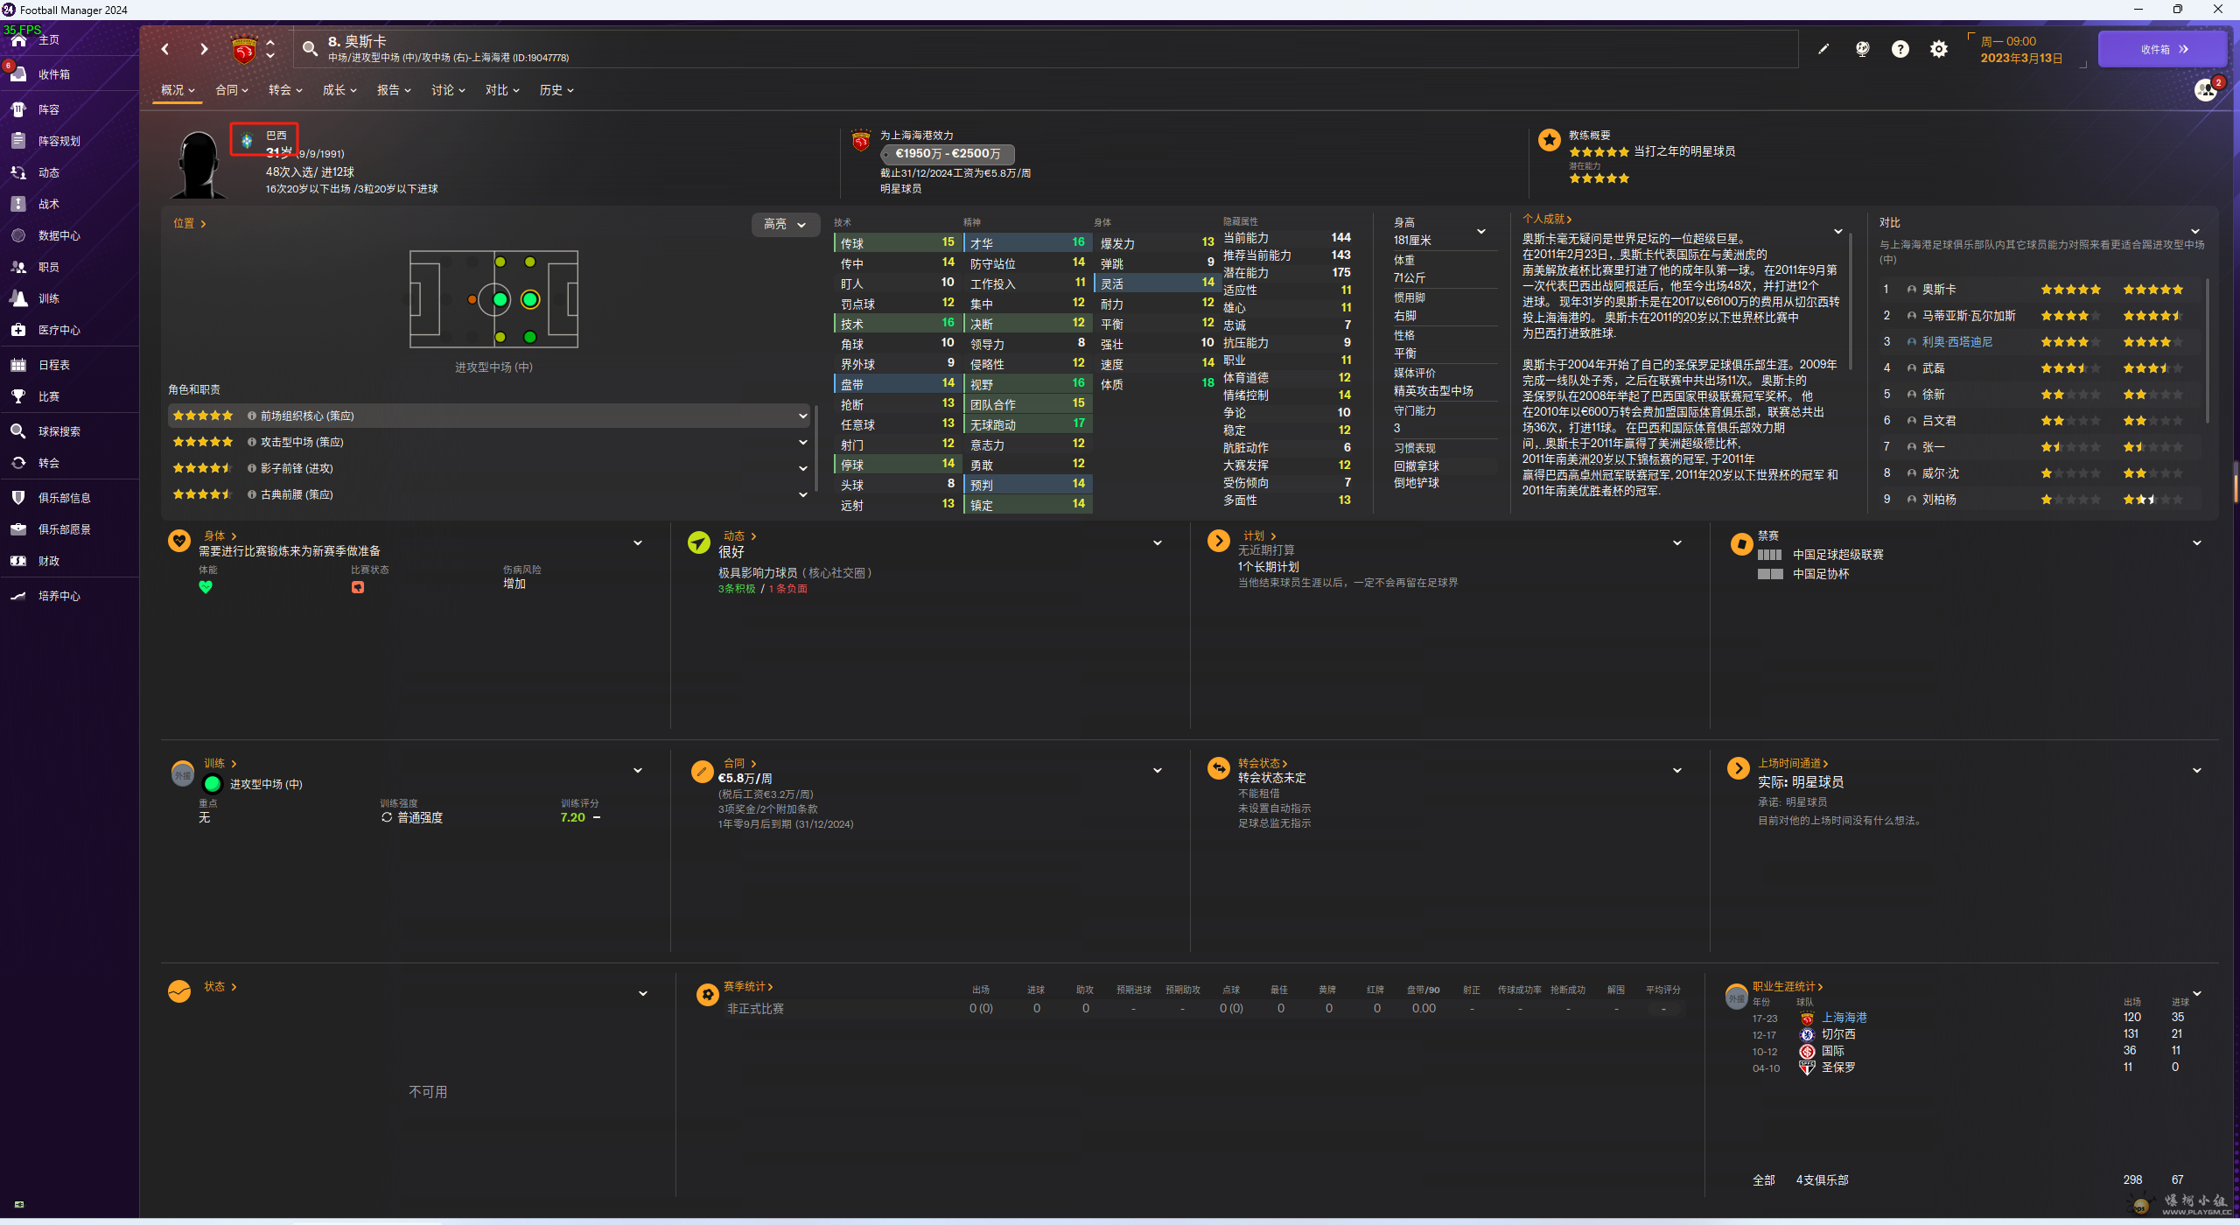Expand the 对比 comparison panel chevron
2240x1225 pixels.
point(2194,231)
